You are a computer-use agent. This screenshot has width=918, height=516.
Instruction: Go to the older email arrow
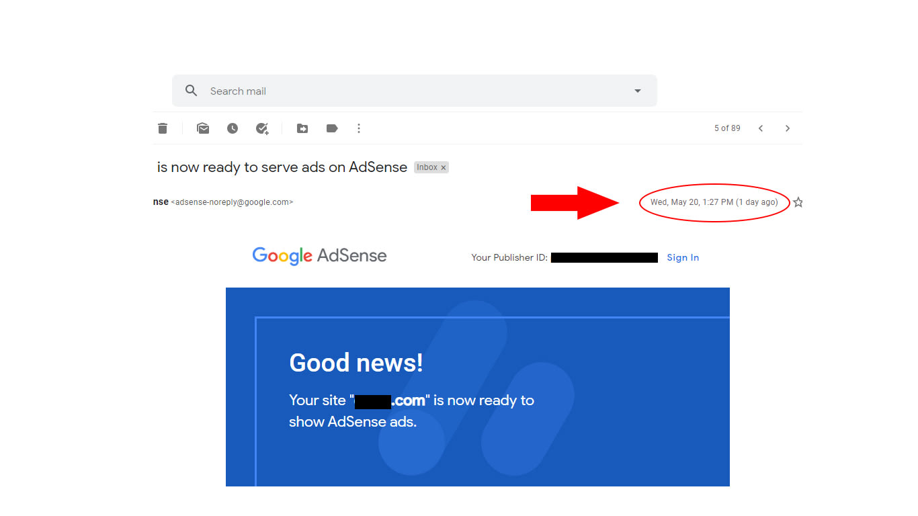click(788, 128)
